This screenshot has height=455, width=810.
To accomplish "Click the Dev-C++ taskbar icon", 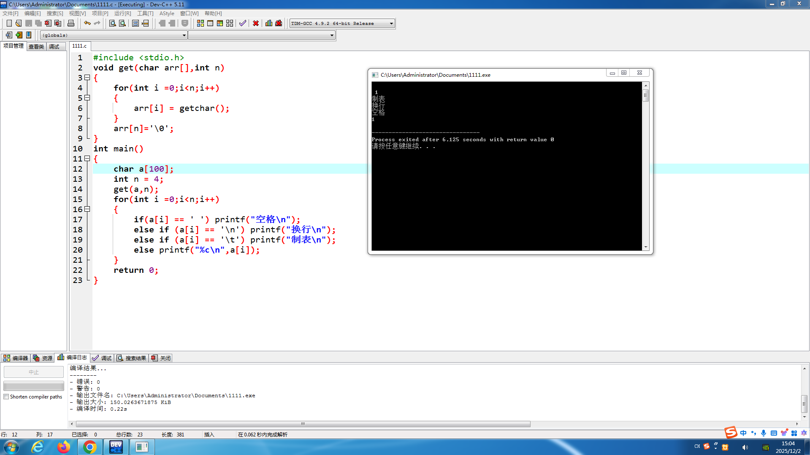I will (x=116, y=447).
